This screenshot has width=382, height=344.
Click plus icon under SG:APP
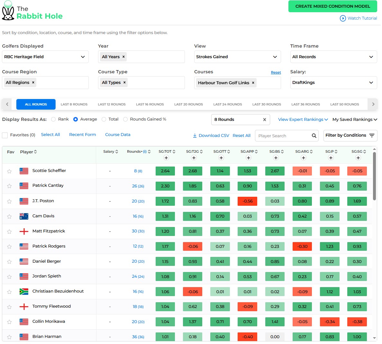click(x=249, y=158)
